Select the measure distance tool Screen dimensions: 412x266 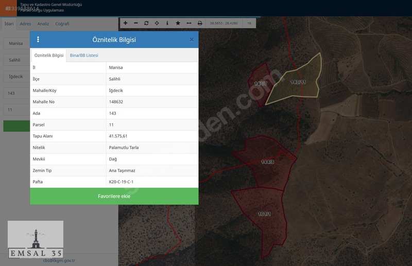point(189,23)
